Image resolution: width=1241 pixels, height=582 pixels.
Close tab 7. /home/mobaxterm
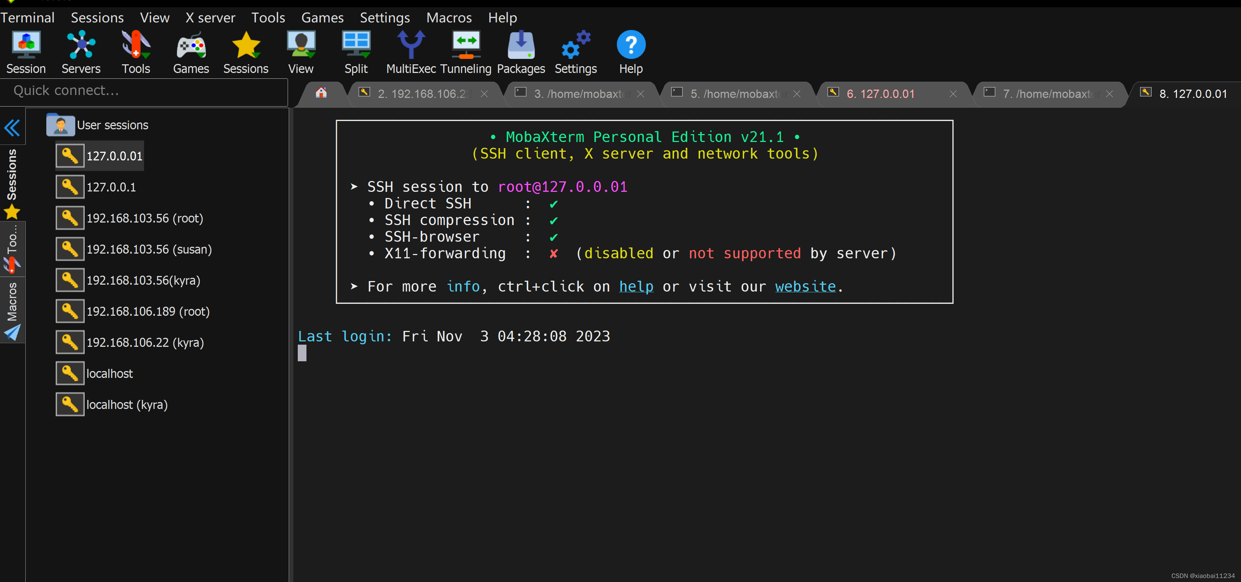[1109, 94]
